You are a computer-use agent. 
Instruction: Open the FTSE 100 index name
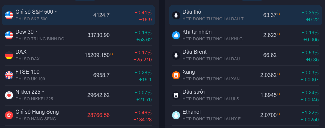(27, 72)
